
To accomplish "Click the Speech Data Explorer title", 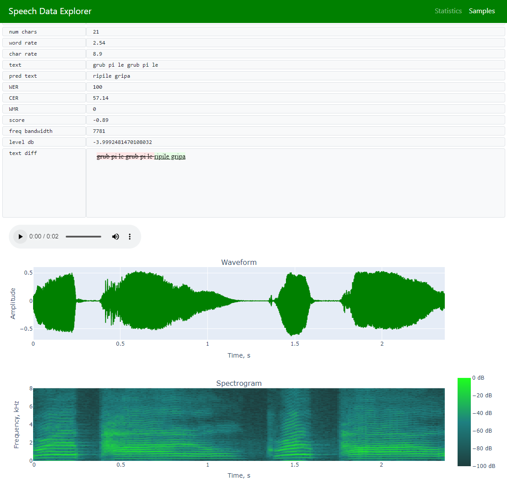I will (x=50, y=11).
